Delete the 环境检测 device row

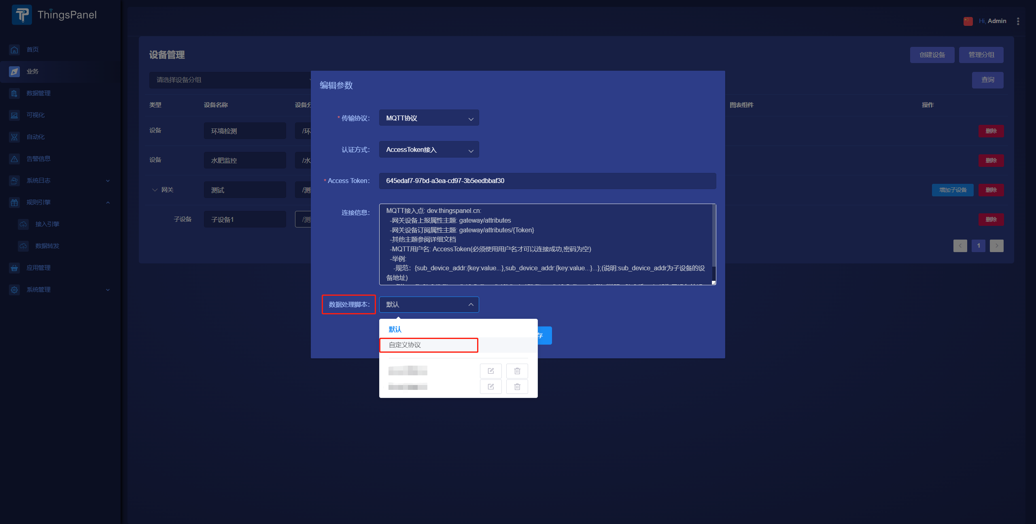point(991,131)
